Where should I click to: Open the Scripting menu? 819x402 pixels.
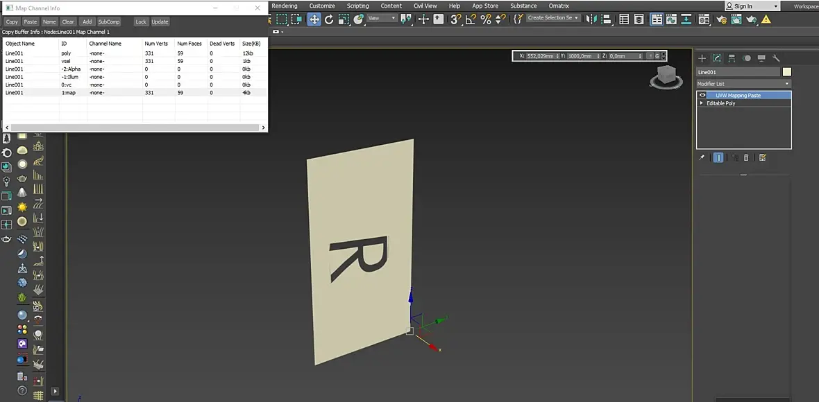[357, 6]
